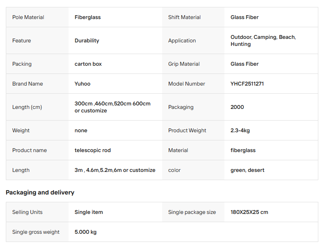Viewport: 330px width, 247px height.
Task: Click the Packaging 2000 value
Action: click(x=237, y=107)
